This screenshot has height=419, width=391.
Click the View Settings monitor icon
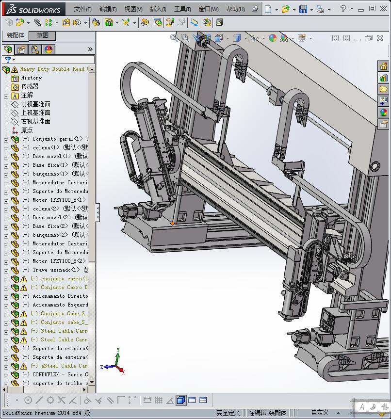point(302,38)
